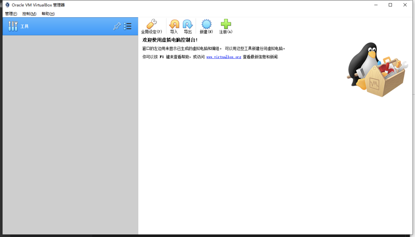Click the green plus 注册(A) icon
415x237 pixels.
226,24
